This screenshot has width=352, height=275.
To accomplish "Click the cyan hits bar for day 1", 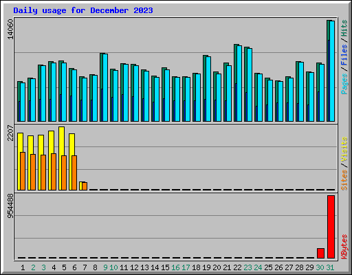I will 23,102.
